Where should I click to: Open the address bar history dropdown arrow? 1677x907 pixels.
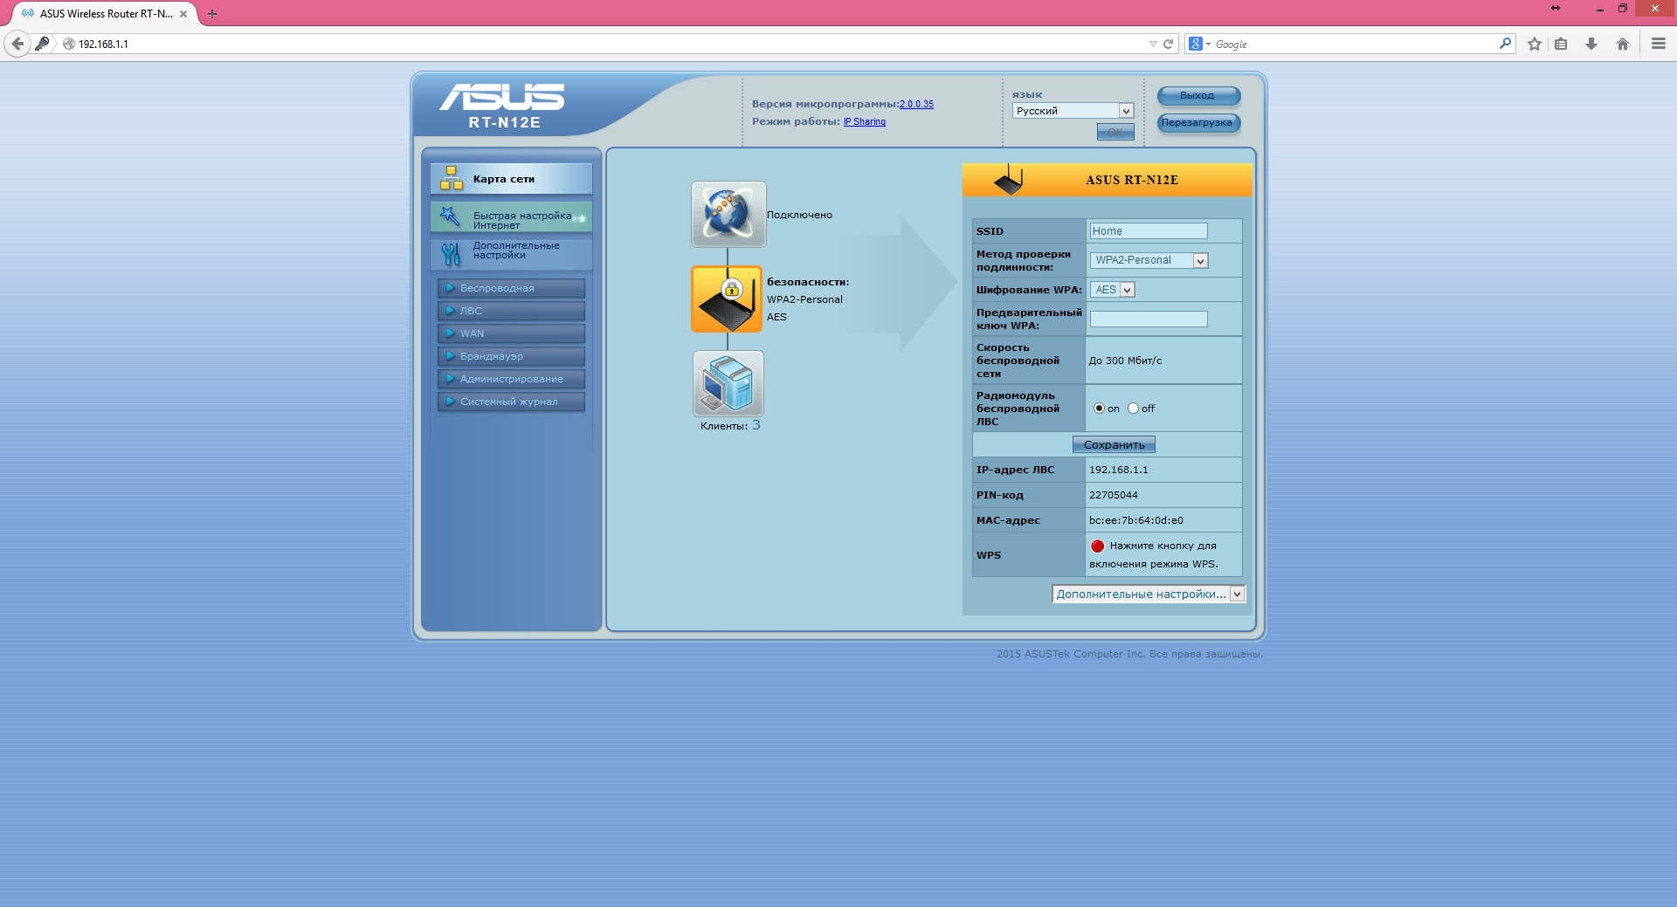[x=1153, y=44]
